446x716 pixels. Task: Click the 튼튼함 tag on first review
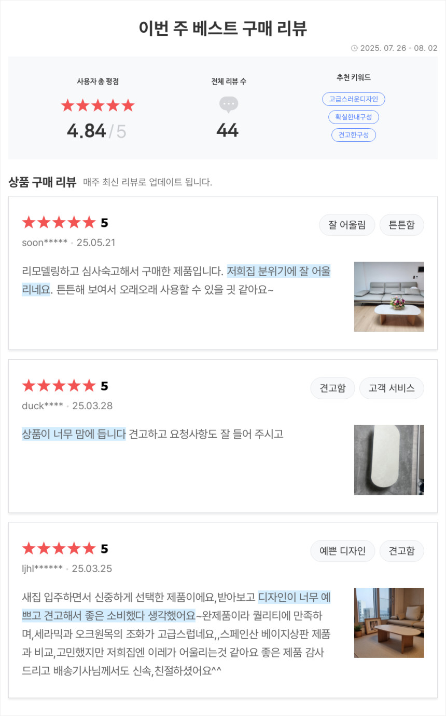click(401, 225)
